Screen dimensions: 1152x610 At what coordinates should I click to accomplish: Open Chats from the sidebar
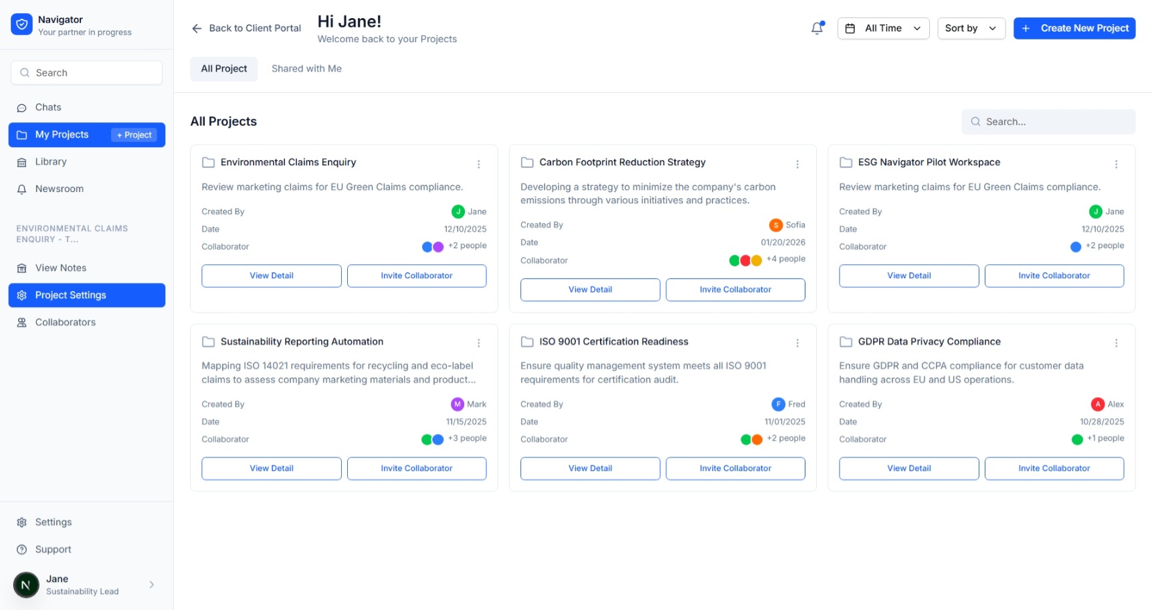(48, 108)
